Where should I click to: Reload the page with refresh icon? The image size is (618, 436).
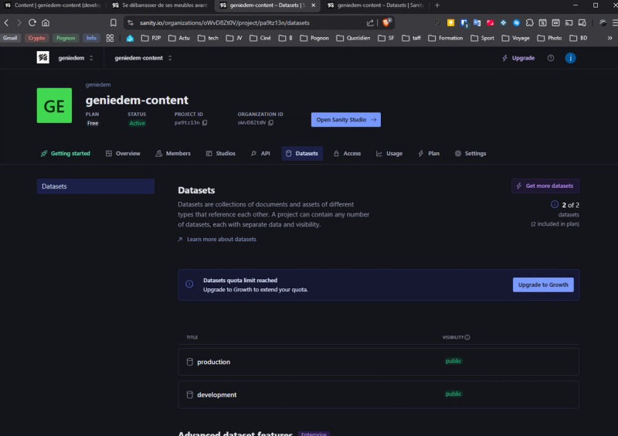pyautogui.click(x=32, y=23)
